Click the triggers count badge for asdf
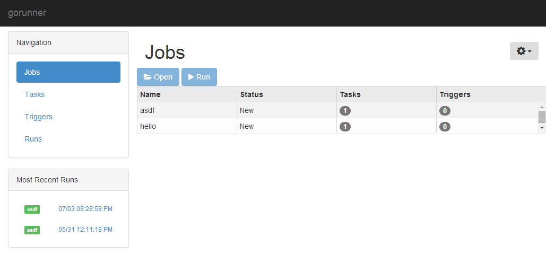Screen dimensions: 546x263 (445, 111)
